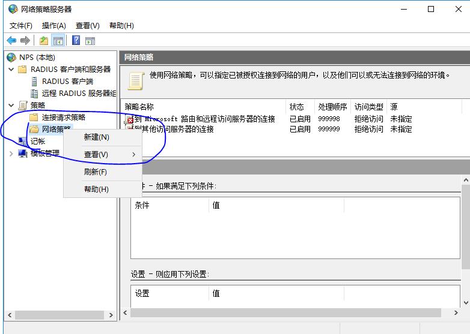Click the Back arrow toolbar icon

click(x=11, y=40)
